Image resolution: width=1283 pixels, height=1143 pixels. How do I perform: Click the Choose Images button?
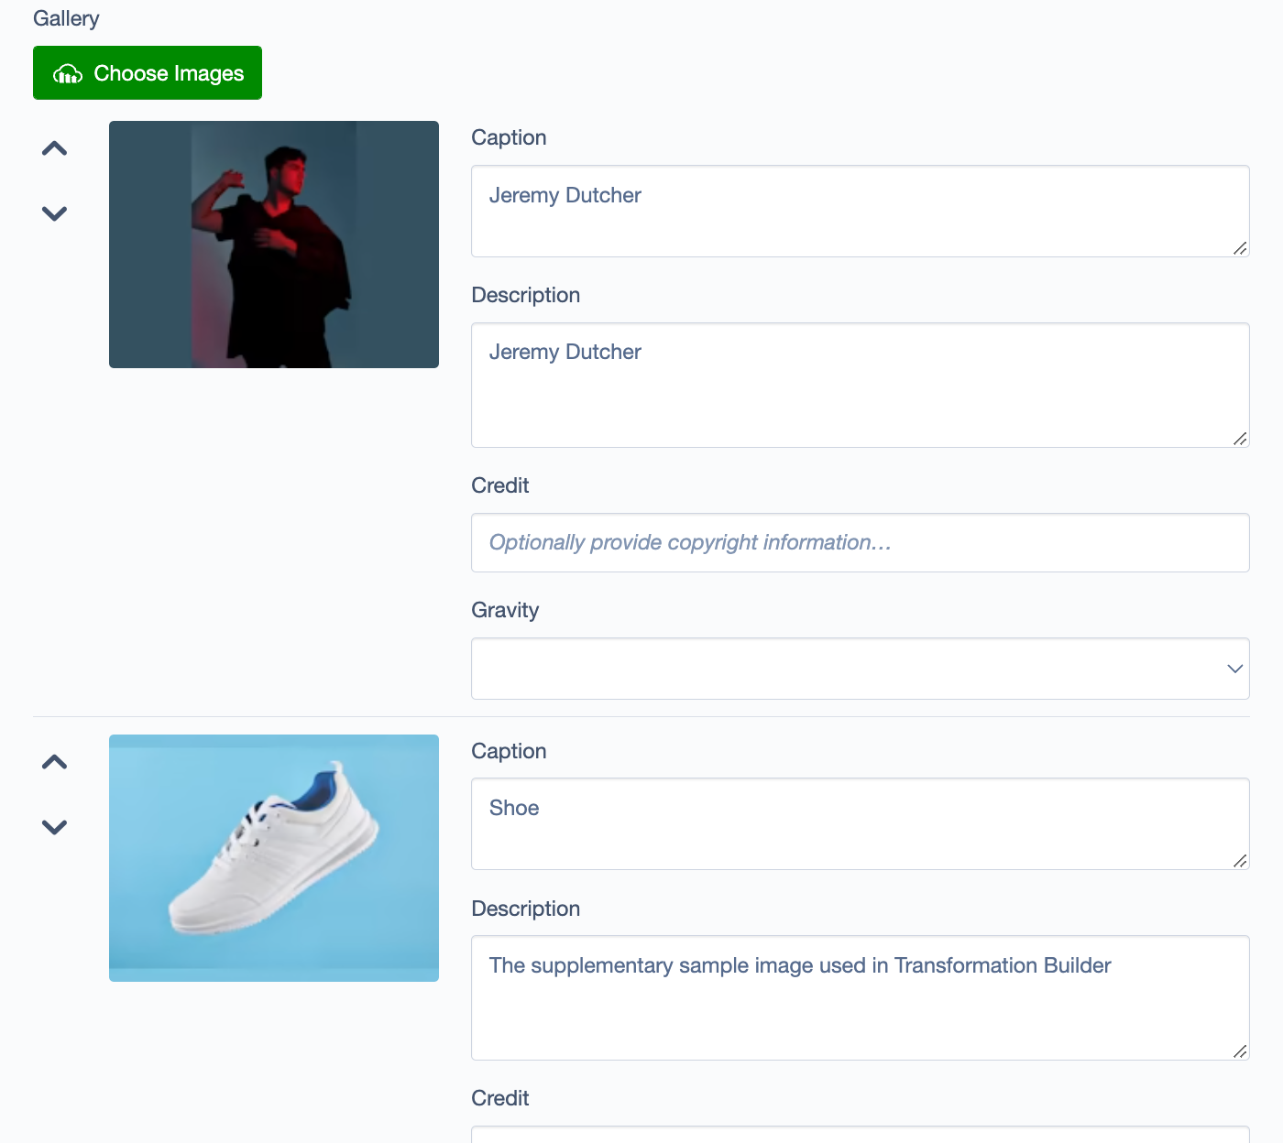click(148, 73)
